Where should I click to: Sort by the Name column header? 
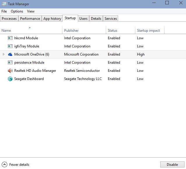point(6,31)
